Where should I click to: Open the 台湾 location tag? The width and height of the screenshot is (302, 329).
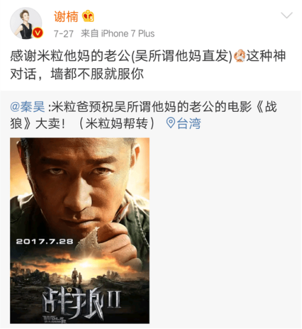[189, 123]
